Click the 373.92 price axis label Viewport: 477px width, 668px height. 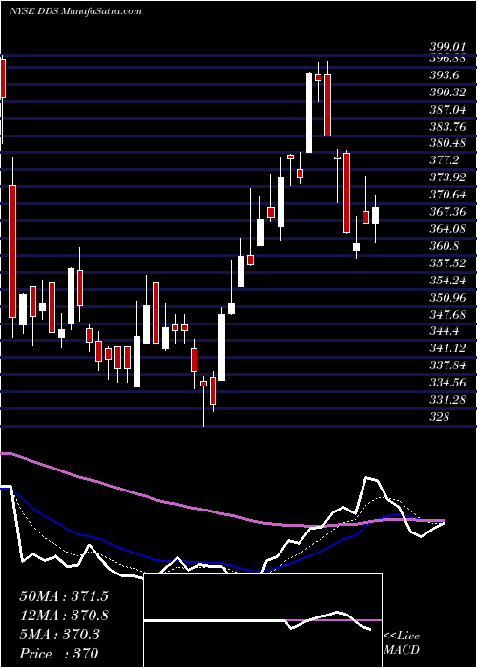(x=447, y=177)
